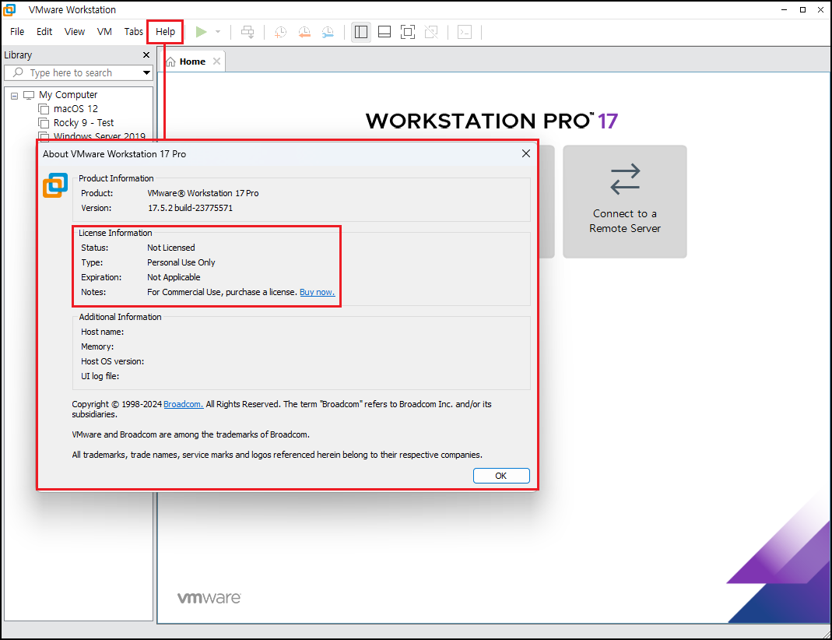
Task: Minimize the VMware Workstation window
Action: point(785,9)
